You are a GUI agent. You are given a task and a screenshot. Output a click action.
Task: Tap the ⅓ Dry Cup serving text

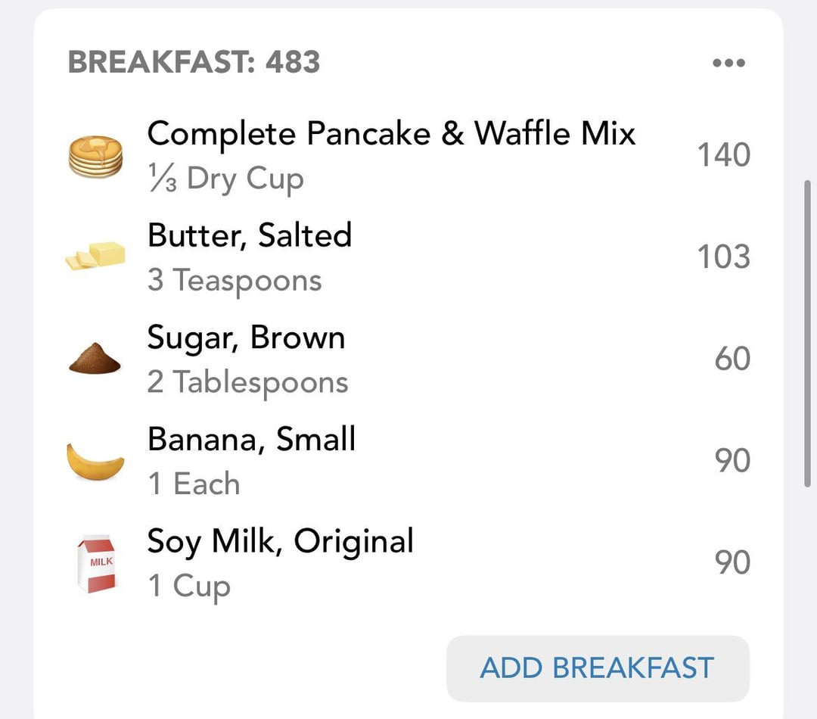pos(225,179)
